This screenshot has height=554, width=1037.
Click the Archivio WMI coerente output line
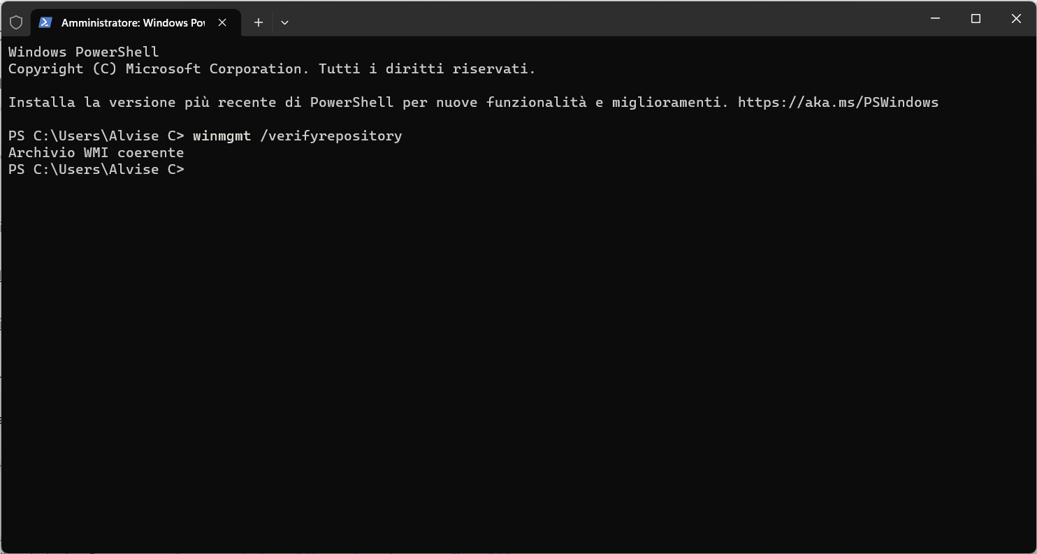pos(96,153)
